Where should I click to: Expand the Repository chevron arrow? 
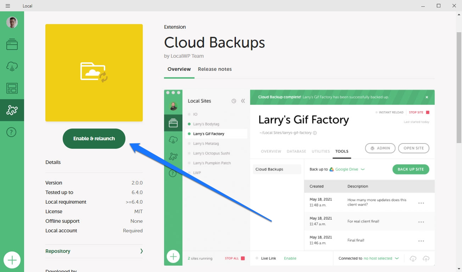(141, 251)
